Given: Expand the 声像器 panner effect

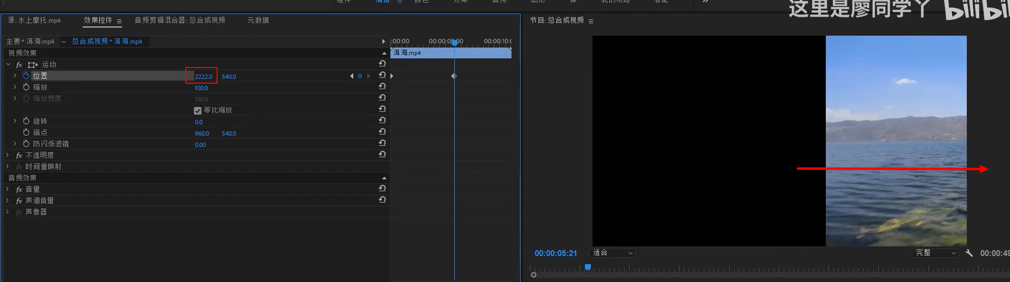Looking at the screenshot, I should click(x=8, y=212).
